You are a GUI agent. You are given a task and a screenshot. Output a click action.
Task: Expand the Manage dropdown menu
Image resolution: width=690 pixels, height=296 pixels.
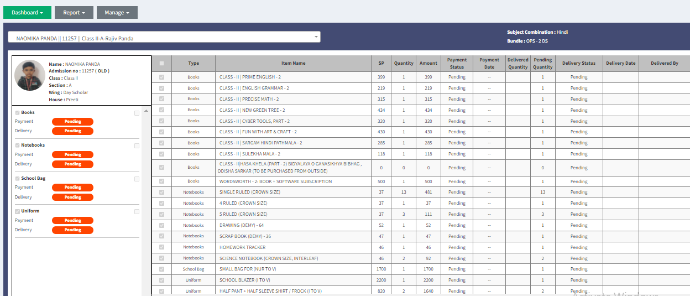(x=117, y=13)
